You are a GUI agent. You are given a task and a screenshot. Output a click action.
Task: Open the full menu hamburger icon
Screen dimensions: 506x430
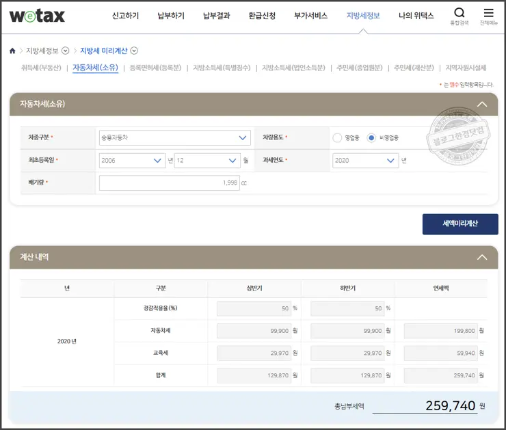tap(488, 13)
